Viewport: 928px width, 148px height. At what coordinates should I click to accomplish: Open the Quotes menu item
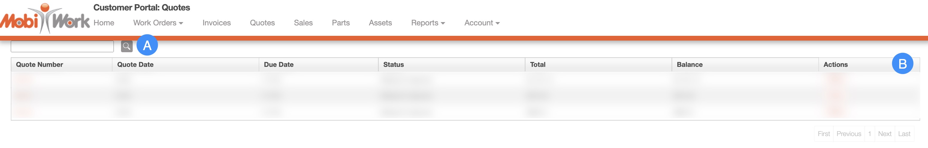pos(262,23)
